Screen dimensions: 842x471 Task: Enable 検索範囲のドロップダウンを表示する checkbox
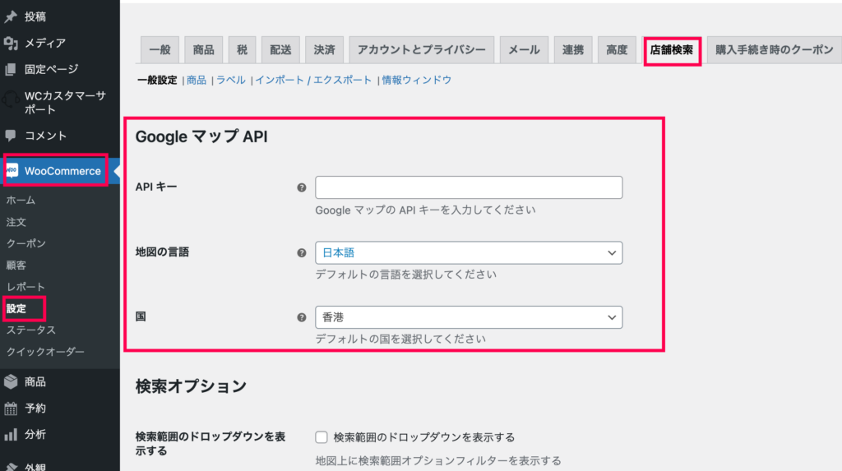(x=322, y=437)
